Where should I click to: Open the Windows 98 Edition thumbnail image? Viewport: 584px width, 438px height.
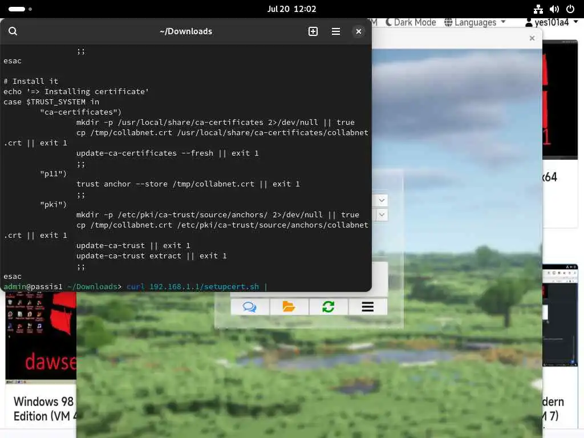click(x=41, y=338)
